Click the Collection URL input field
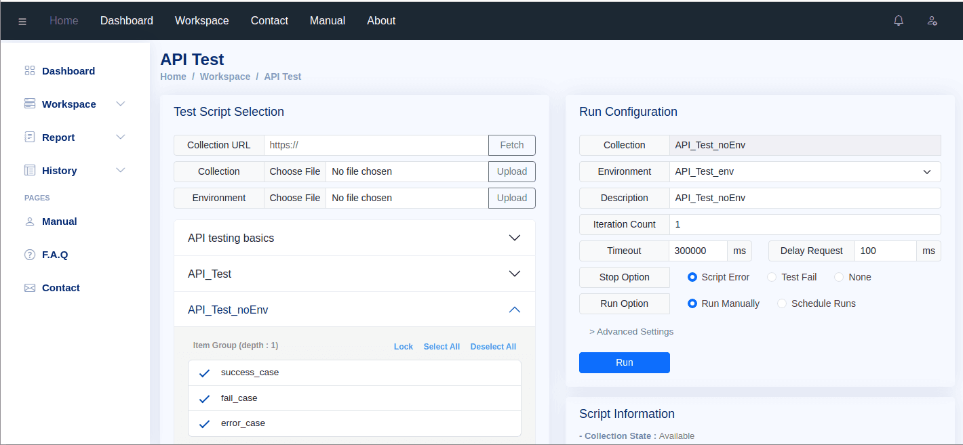 coord(376,145)
